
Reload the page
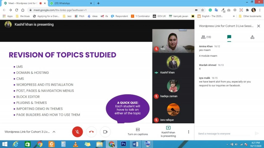click(16, 10)
